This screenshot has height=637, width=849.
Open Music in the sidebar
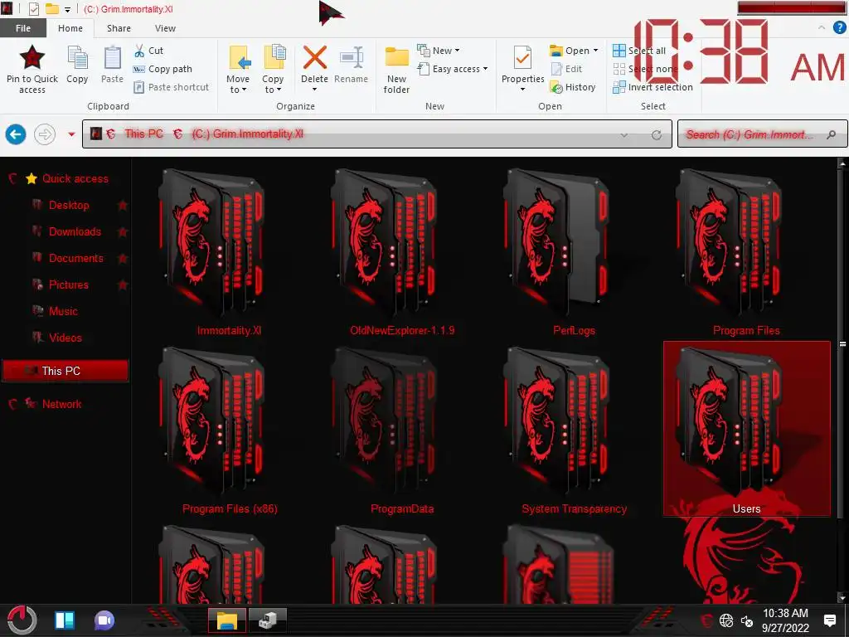click(63, 311)
